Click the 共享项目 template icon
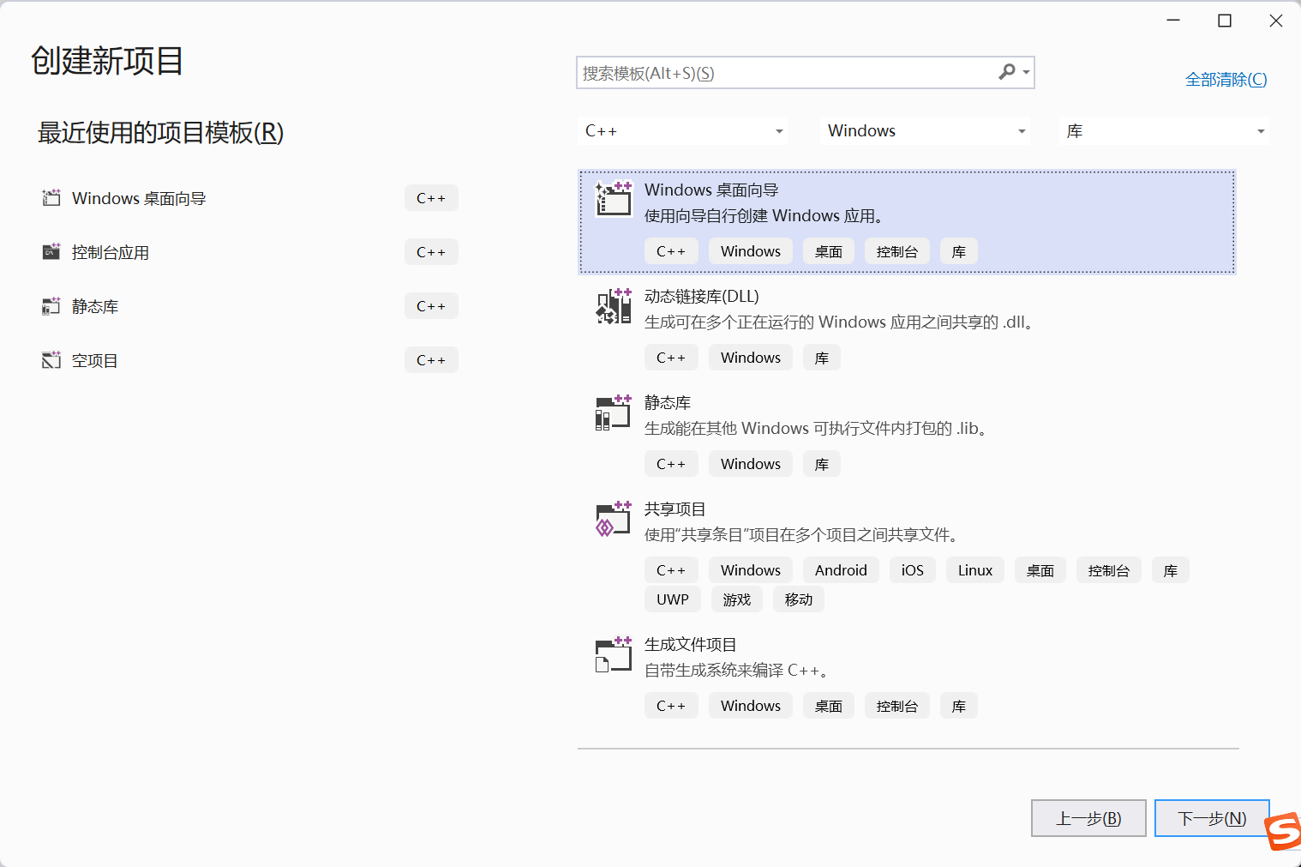Image resolution: width=1301 pixels, height=867 pixels. 614,518
